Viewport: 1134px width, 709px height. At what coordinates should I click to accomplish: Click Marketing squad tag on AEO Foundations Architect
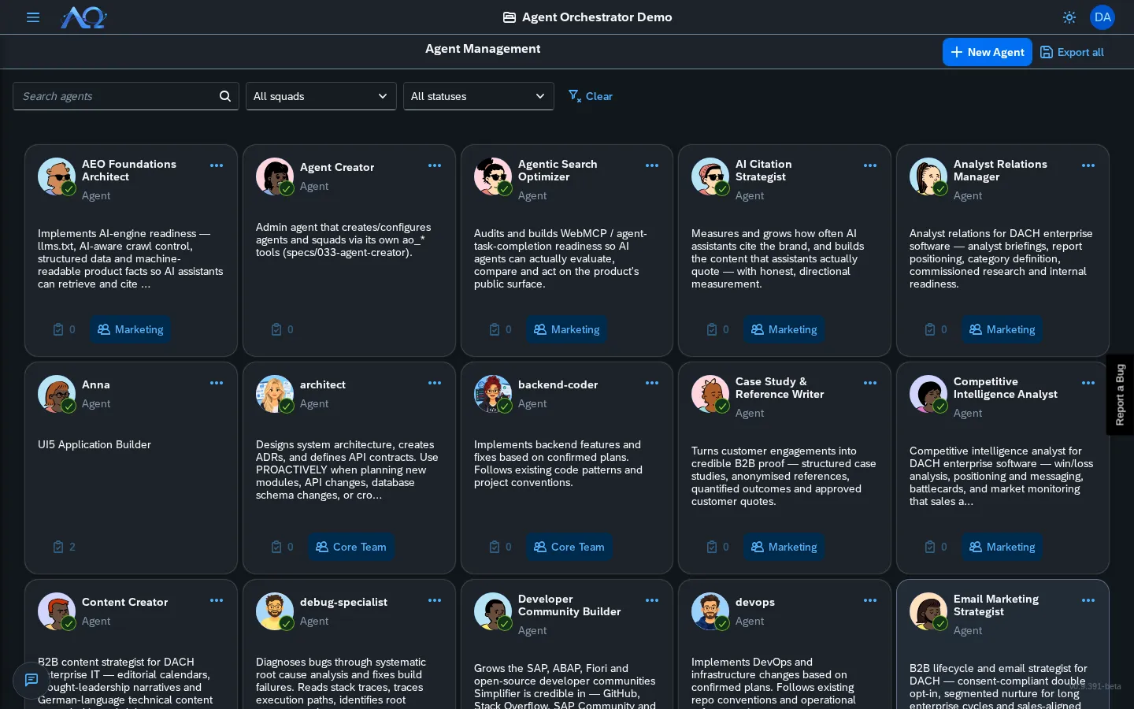pyautogui.click(x=131, y=329)
